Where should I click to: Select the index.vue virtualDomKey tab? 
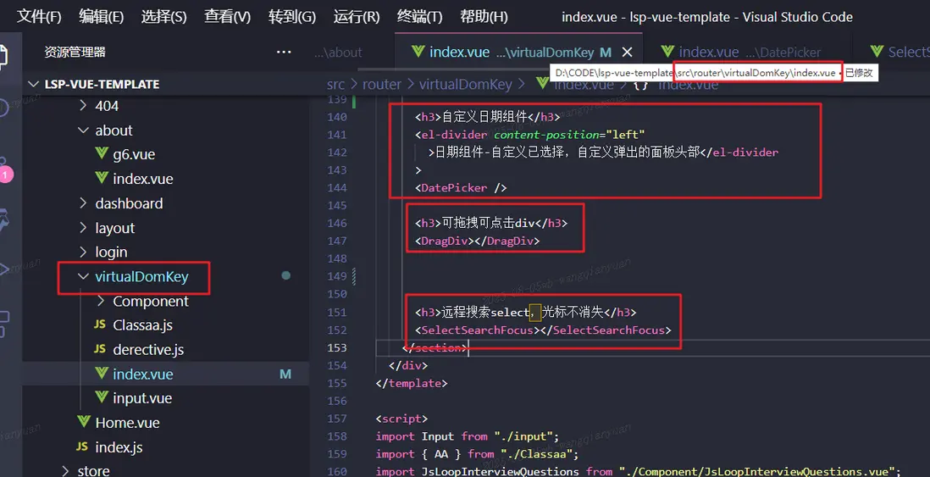click(519, 53)
